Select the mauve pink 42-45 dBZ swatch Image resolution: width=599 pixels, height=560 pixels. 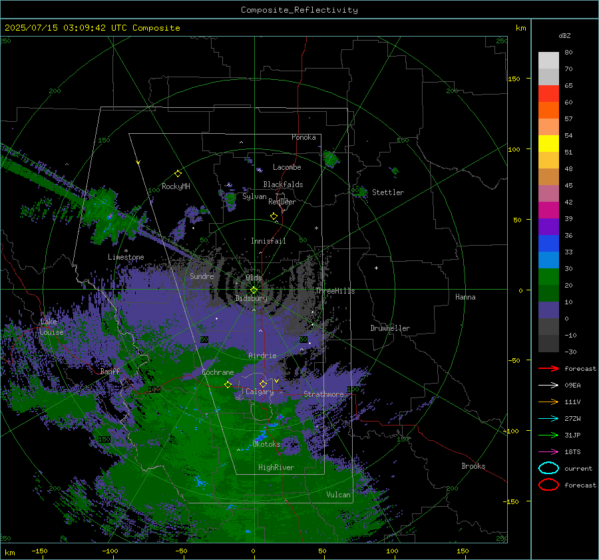click(x=548, y=193)
